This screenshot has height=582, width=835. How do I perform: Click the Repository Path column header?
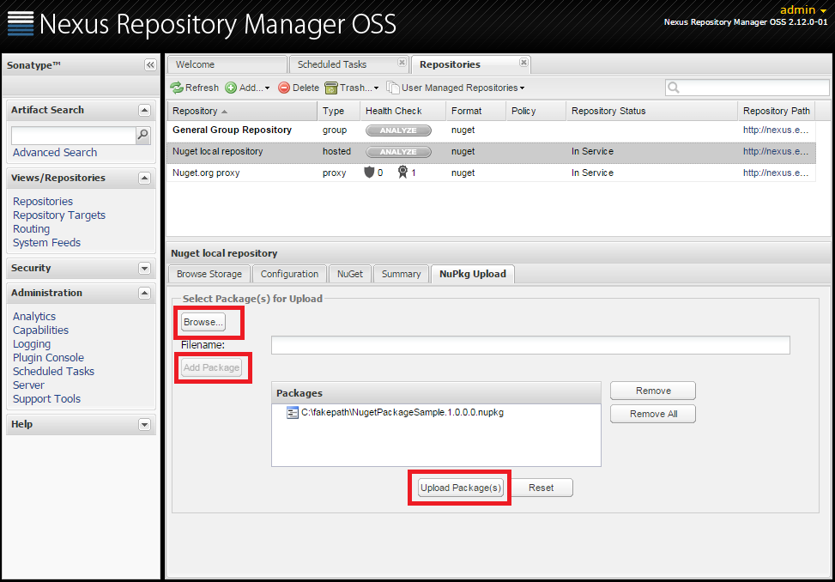point(777,111)
